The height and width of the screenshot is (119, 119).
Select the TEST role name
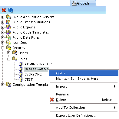click(x=28, y=79)
